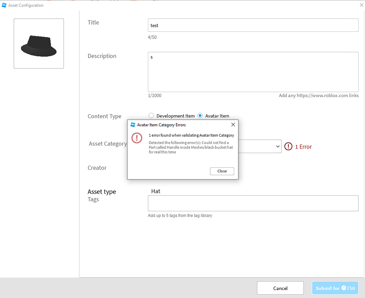This screenshot has height=298, width=365.
Task: Click the black hat preview thumbnail
Action: 38,43
